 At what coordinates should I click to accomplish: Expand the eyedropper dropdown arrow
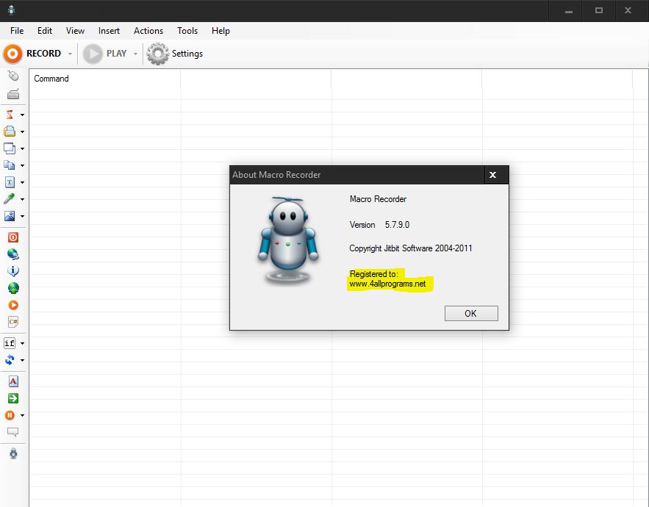(x=22, y=199)
